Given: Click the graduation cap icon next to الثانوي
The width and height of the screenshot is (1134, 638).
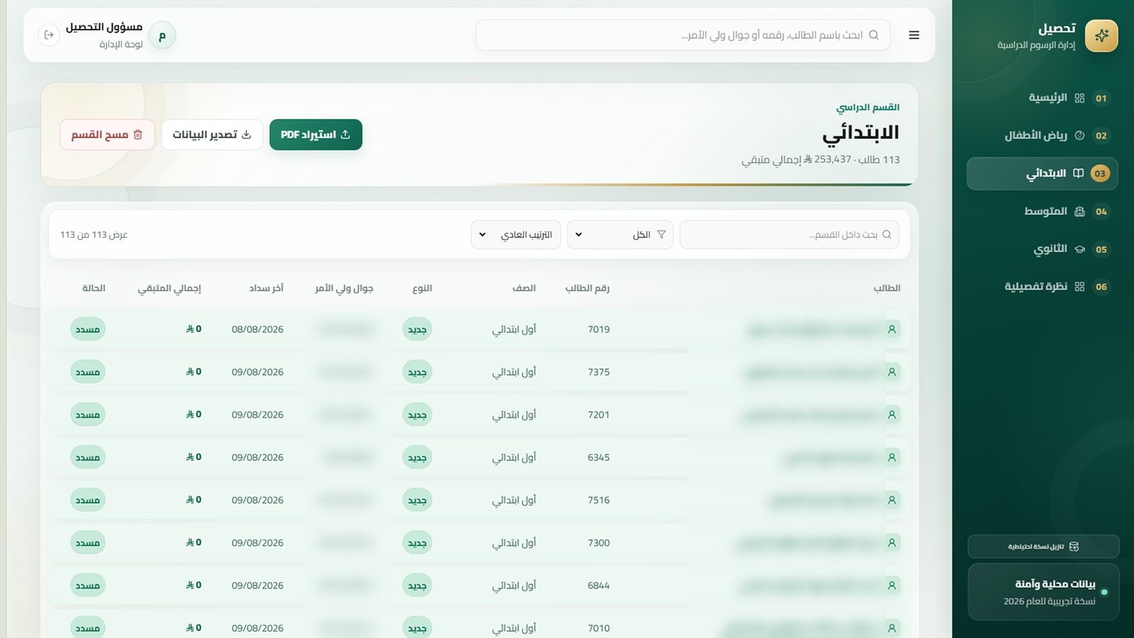Looking at the screenshot, I should point(1079,249).
